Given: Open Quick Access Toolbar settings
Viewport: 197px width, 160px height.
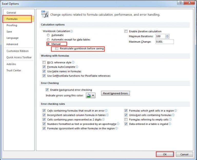Looking at the screenshot, I should (19, 57).
